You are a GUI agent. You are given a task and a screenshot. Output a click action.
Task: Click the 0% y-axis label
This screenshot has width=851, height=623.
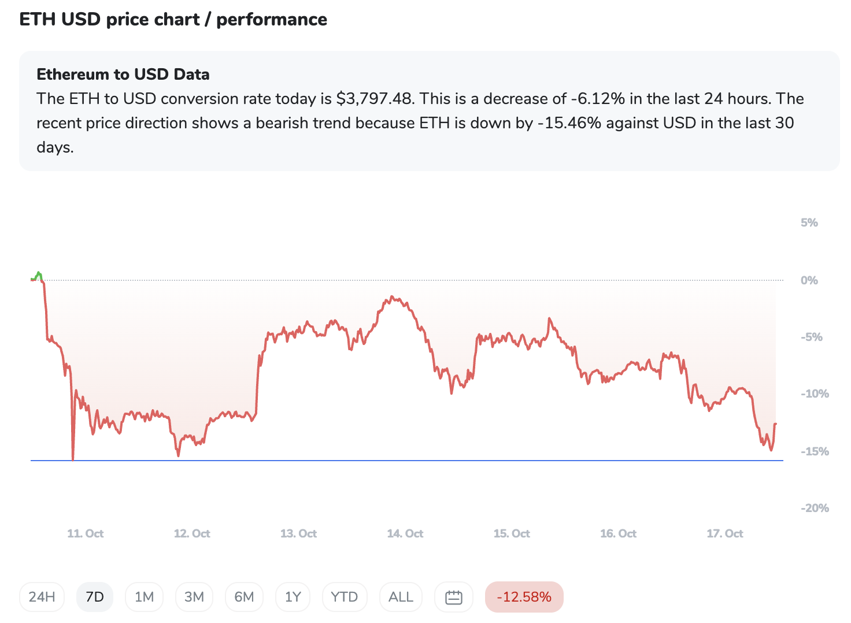(809, 280)
